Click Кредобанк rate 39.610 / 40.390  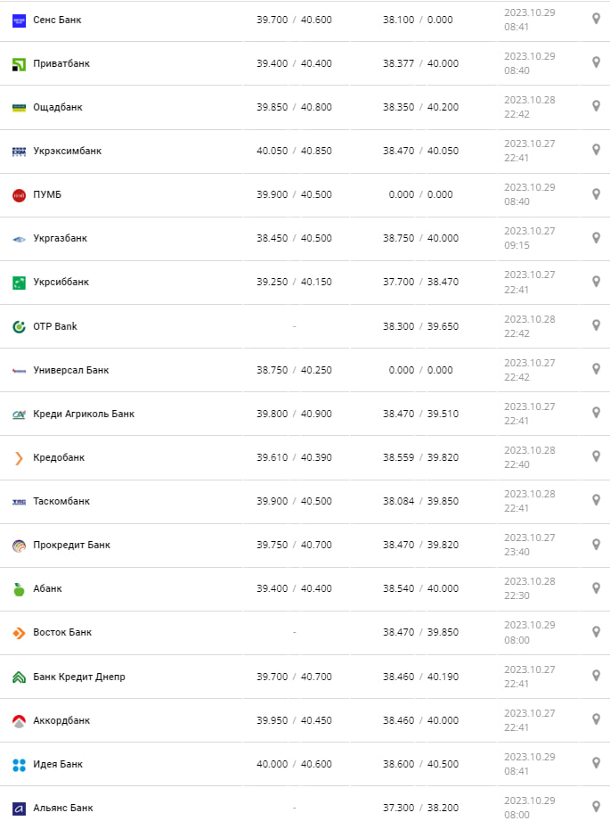coord(294,457)
